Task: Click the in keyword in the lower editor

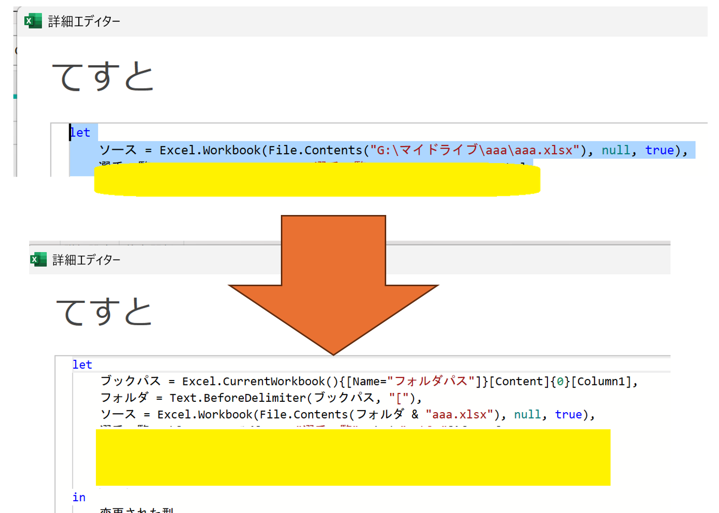Action: (79, 497)
